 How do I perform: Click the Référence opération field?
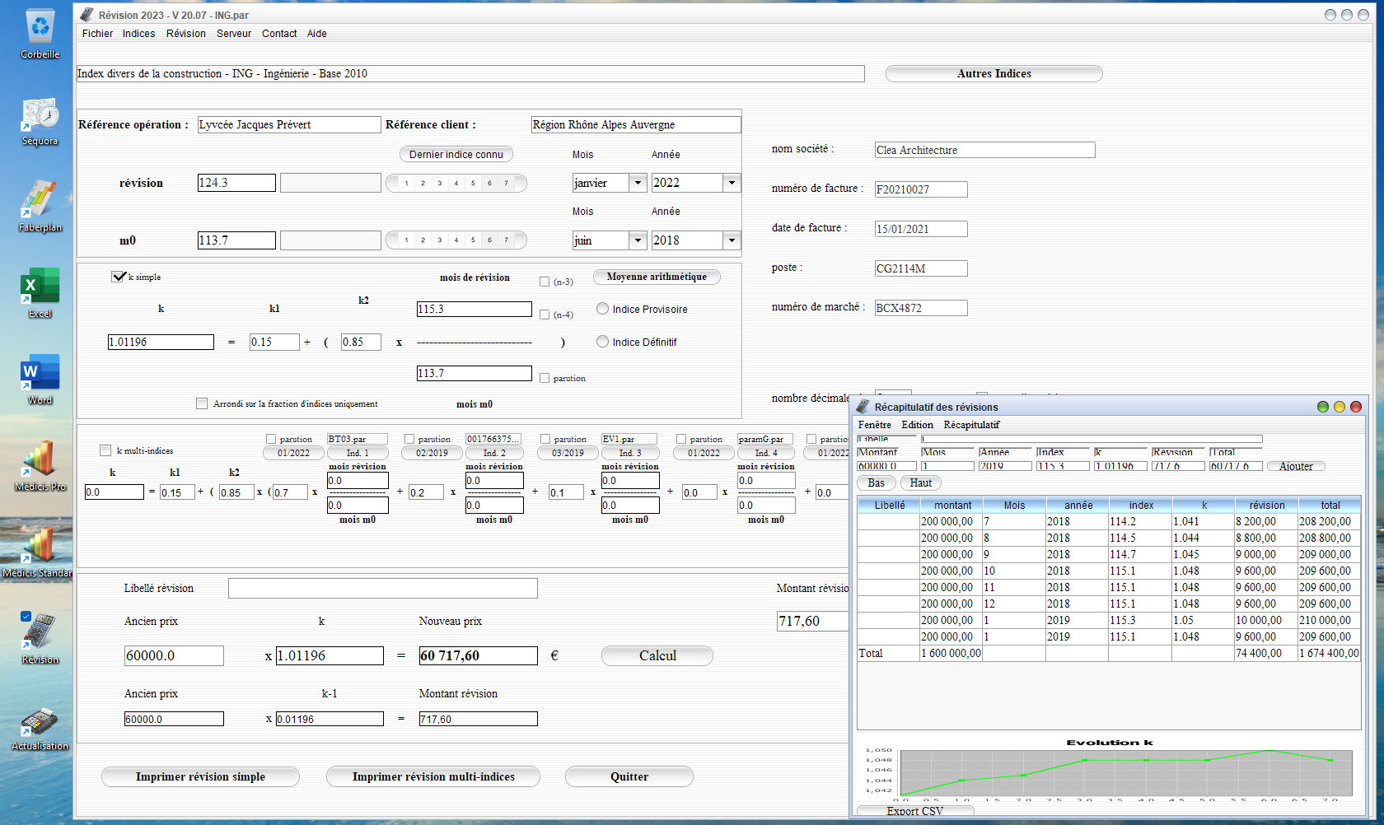(289, 124)
